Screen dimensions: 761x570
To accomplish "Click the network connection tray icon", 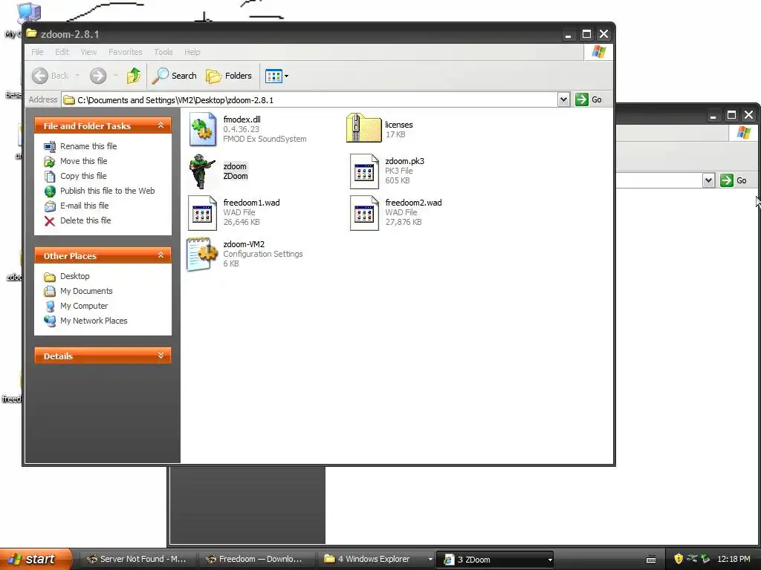I will (x=692, y=558).
